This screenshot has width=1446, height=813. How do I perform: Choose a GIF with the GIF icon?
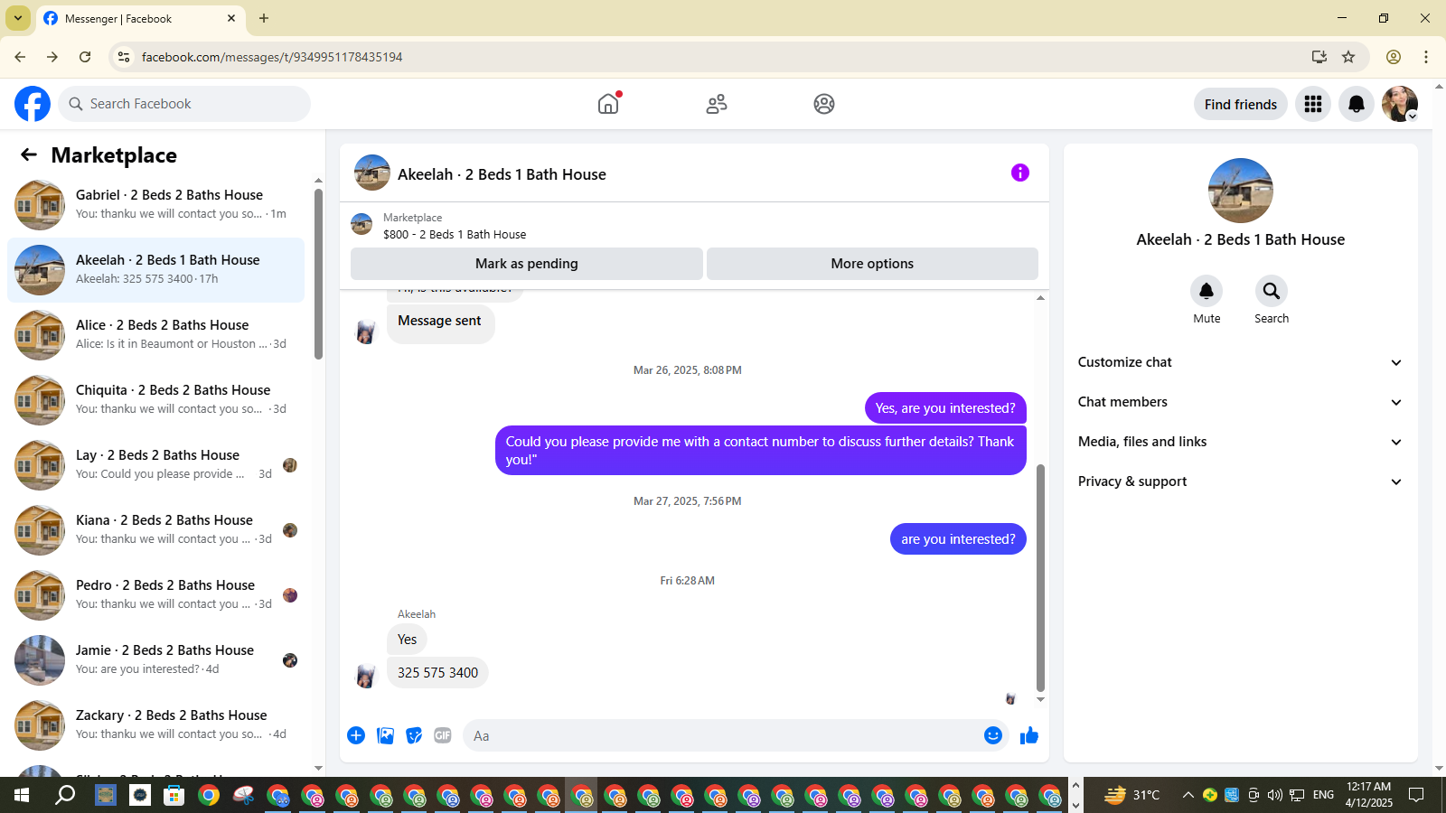(443, 735)
